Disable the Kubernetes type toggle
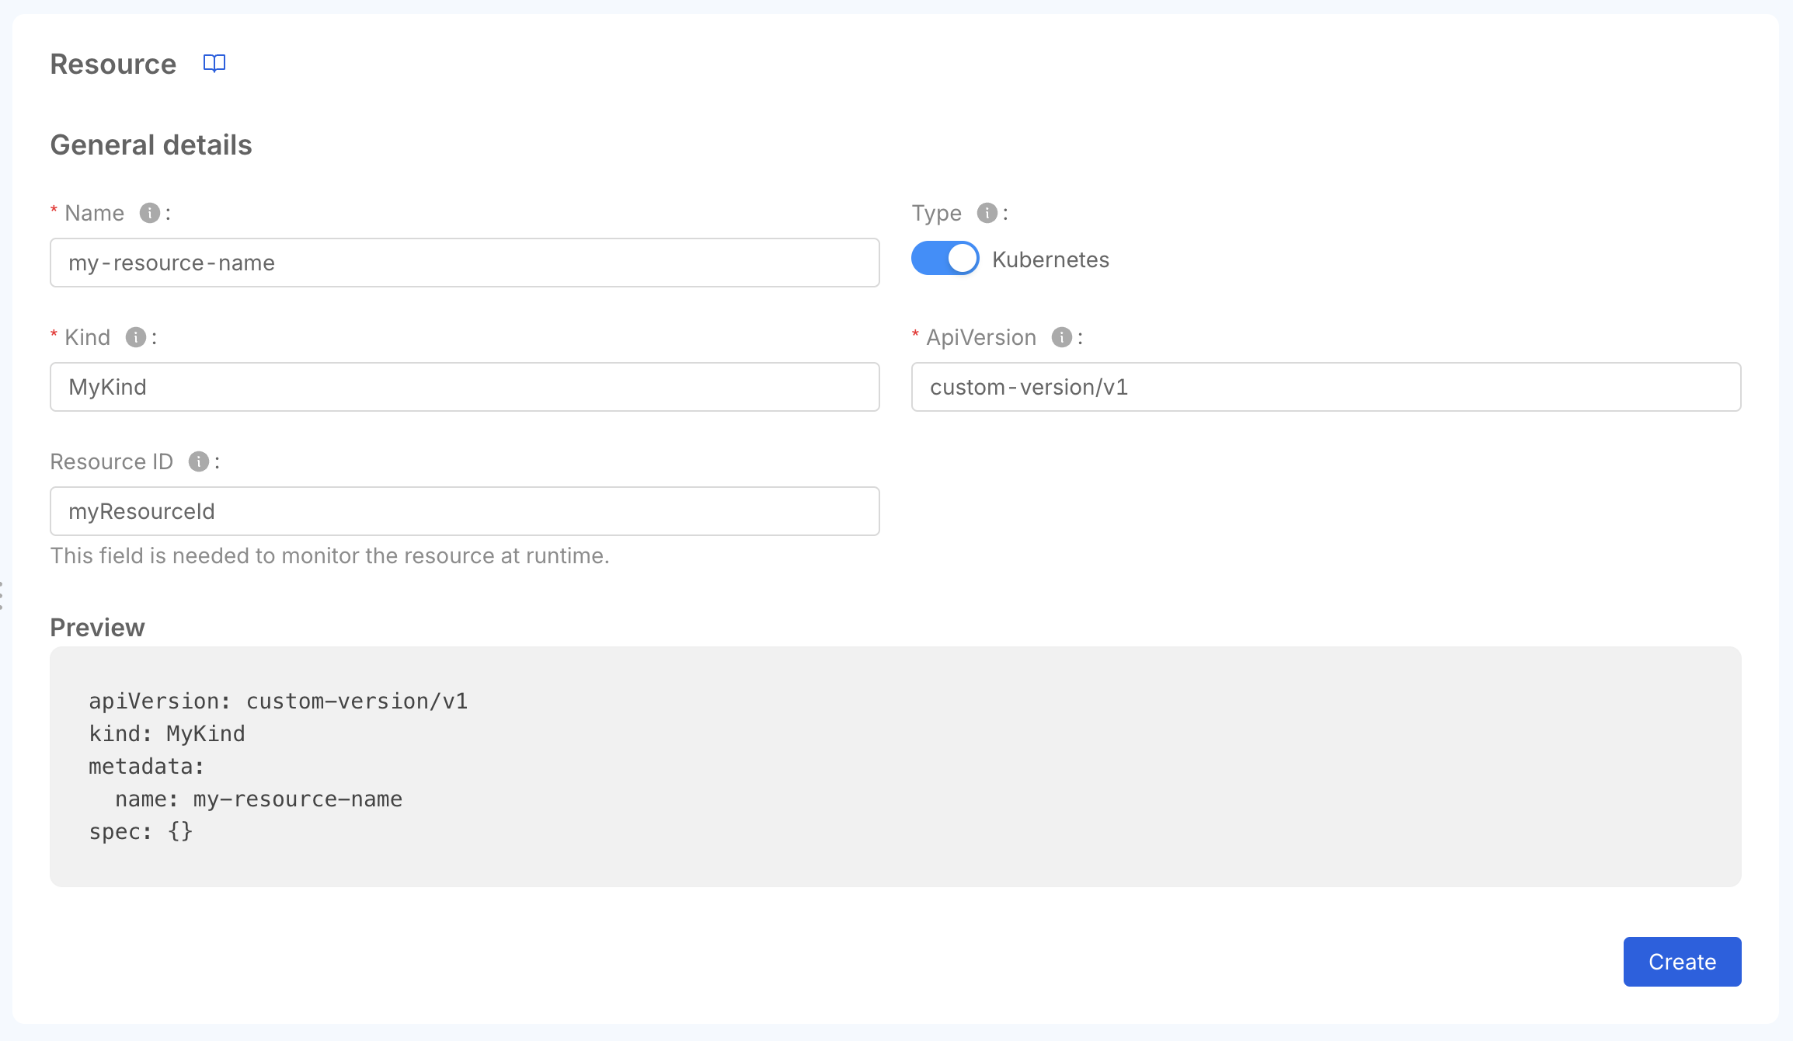1793x1041 pixels. pos(945,259)
